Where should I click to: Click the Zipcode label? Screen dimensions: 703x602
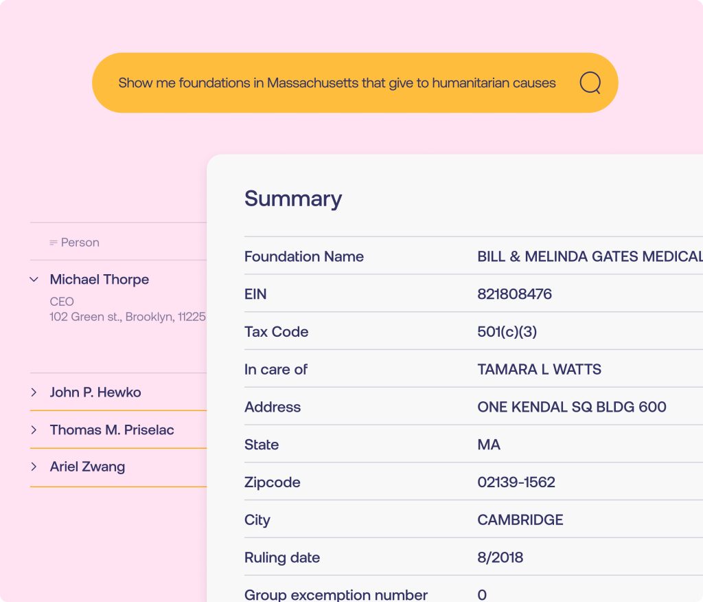click(x=272, y=482)
